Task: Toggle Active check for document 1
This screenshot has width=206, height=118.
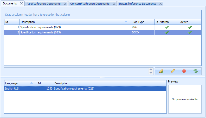Action: pos(190,27)
